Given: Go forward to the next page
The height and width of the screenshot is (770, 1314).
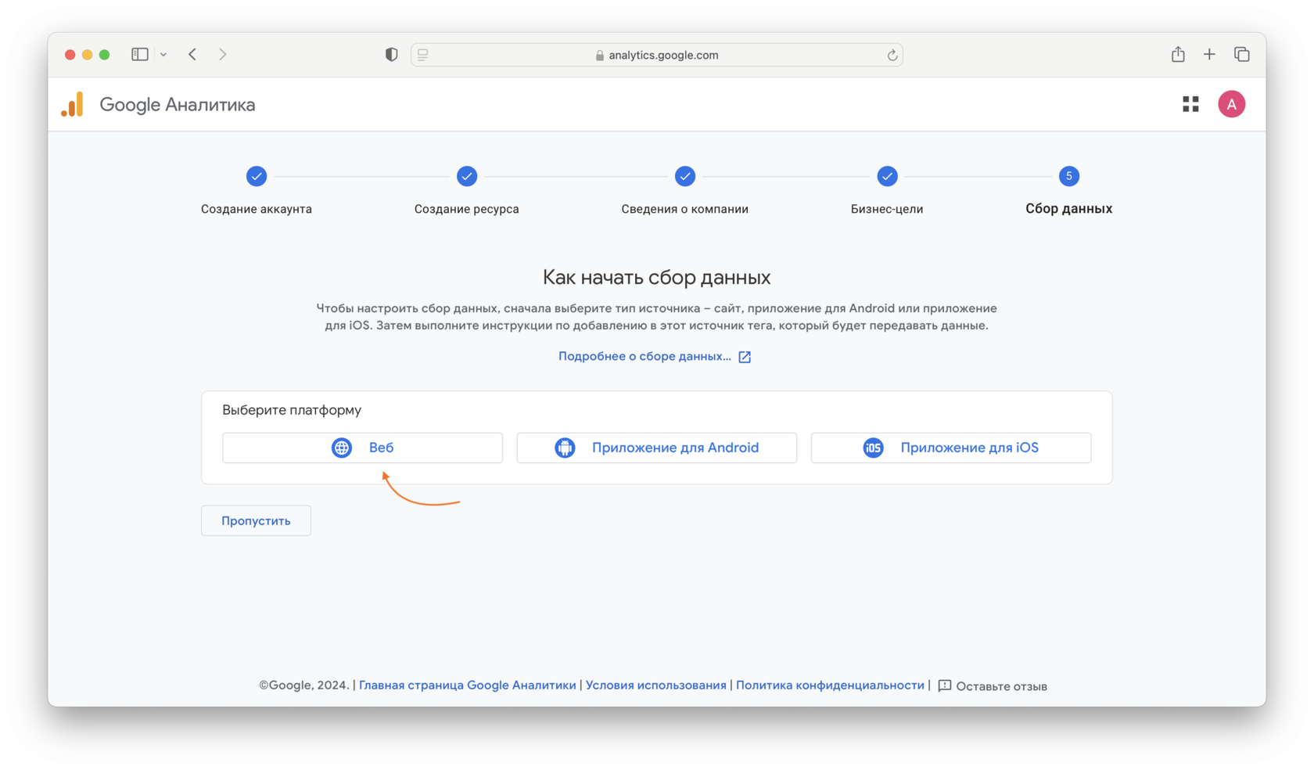Looking at the screenshot, I should (223, 54).
